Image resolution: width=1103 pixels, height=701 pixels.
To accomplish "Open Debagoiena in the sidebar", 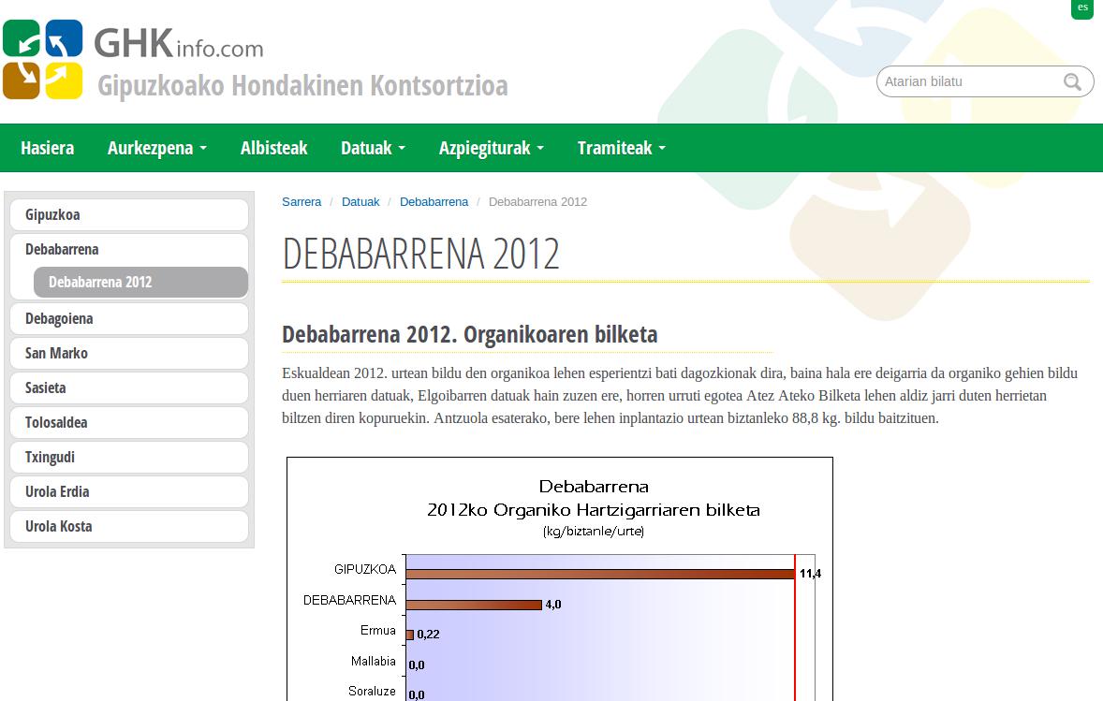I will [x=129, y=319].
